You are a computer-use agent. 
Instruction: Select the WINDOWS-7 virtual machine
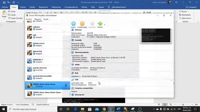(47, 61)
